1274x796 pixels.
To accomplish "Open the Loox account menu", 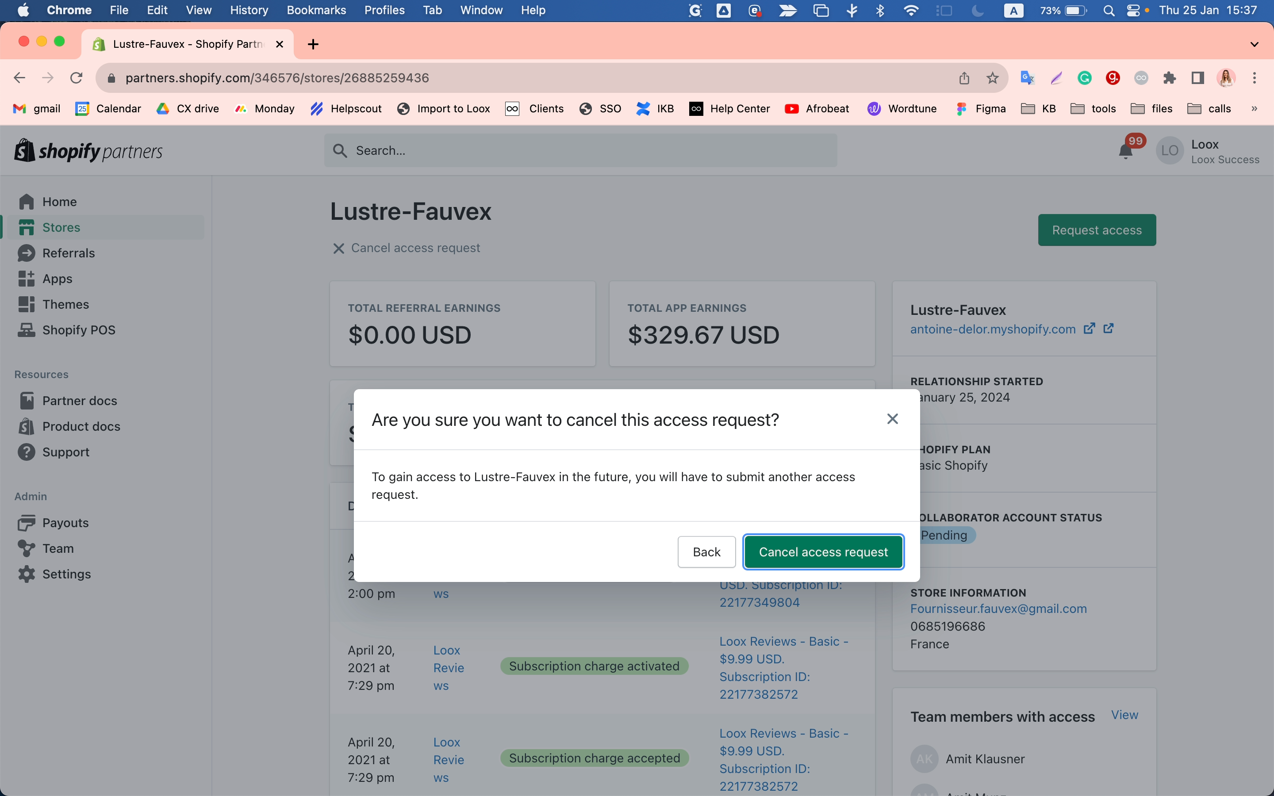I will pyautogui.click(x=1208, y=151).
